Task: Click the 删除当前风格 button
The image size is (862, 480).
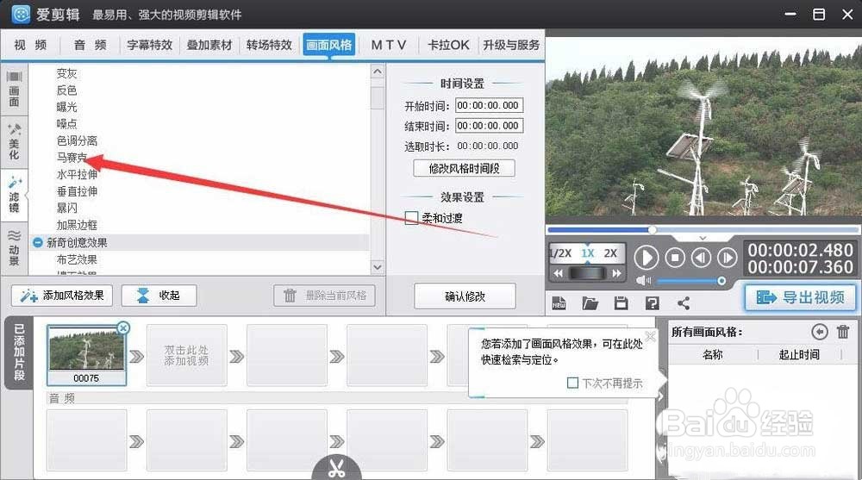Action: [x=324, y=296]
